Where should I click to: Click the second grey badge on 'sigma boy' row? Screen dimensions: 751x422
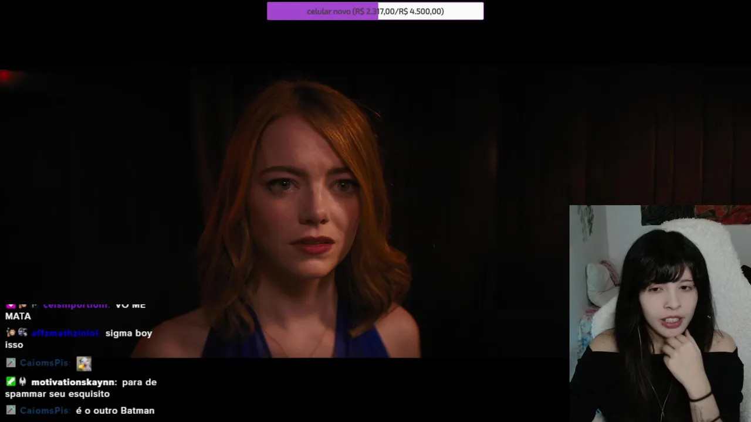pos(22,332)
